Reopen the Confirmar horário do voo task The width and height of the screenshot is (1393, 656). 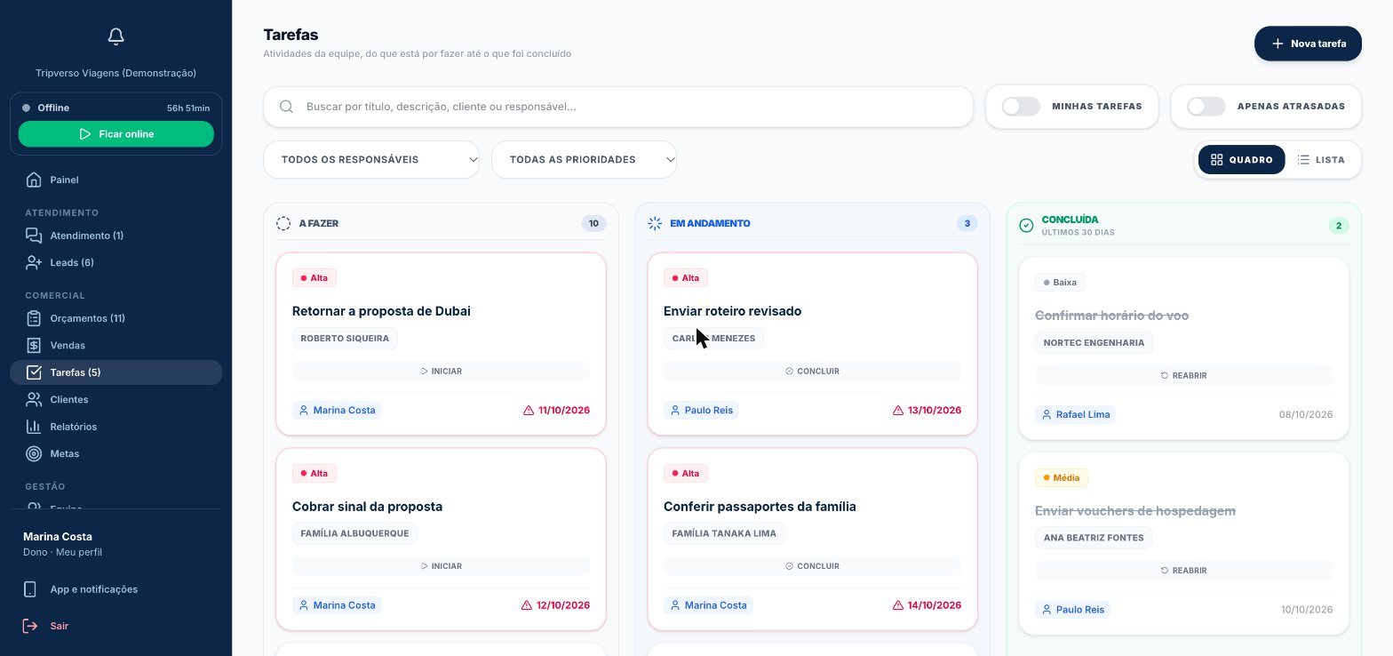(1183, 376)
